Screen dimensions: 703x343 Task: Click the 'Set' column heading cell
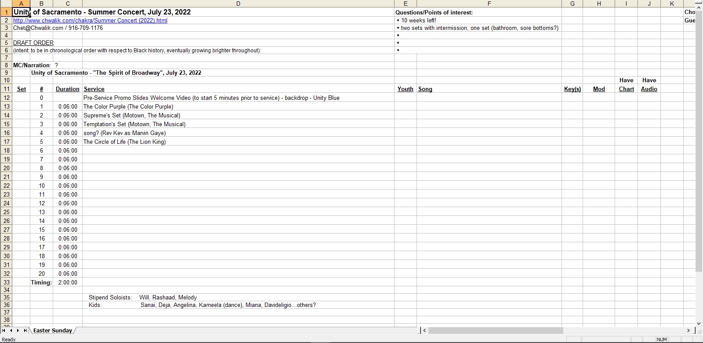tap(21, 89)
